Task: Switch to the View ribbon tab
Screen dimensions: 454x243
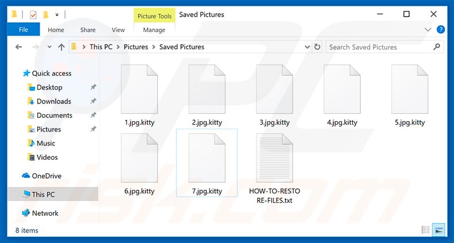Action: tap(118, 30)
